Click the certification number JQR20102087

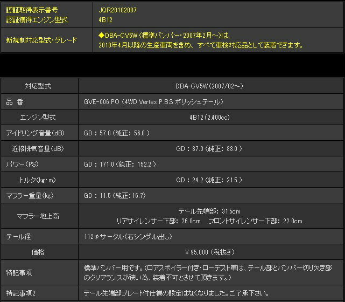click(118, 10)
